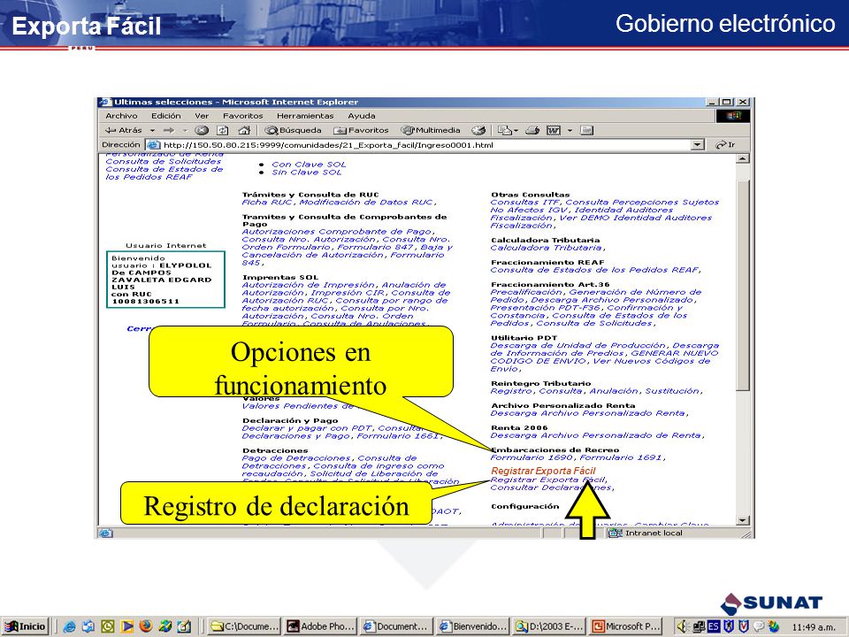Click the ES language indicator in the tray

(x=714, y=626)
